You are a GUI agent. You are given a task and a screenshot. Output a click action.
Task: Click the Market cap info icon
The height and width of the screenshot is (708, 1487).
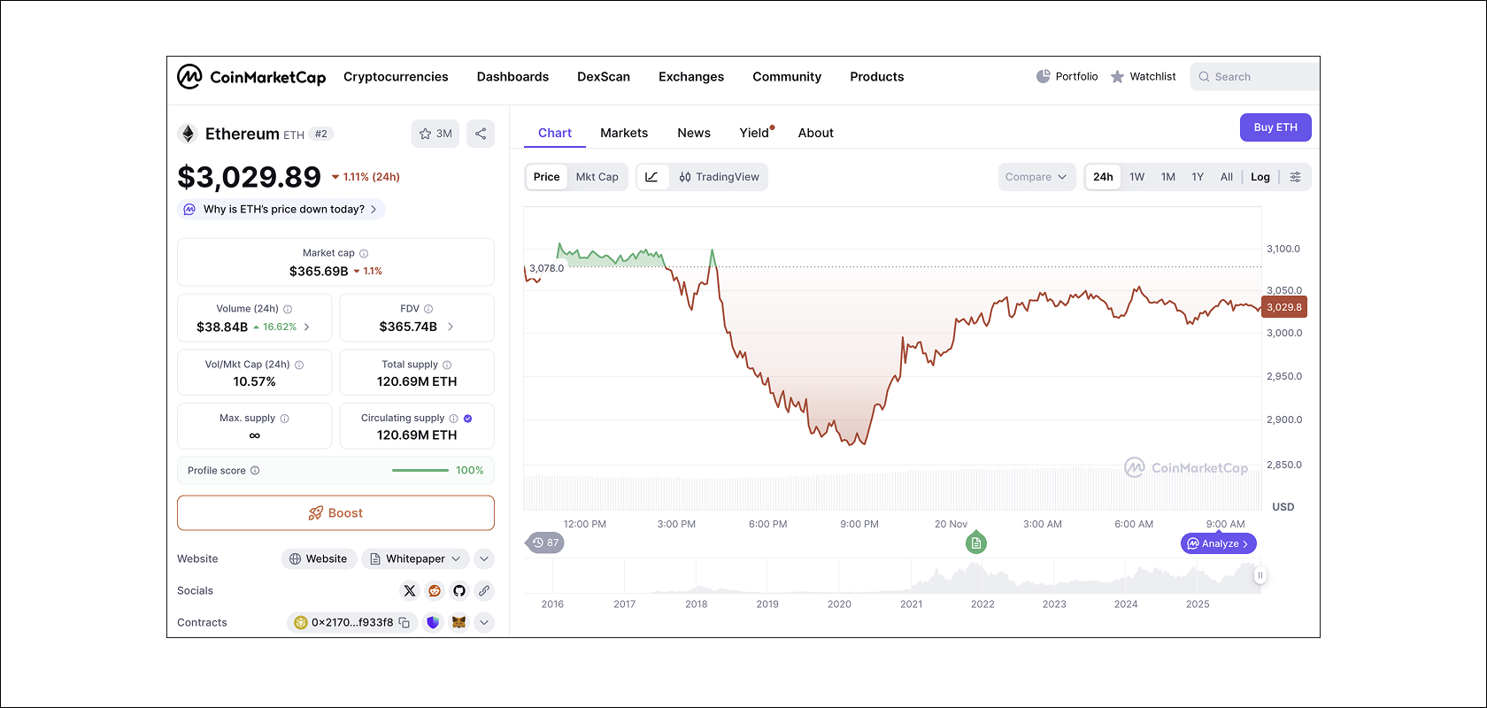pyautogui.click(x=364, y=253)
